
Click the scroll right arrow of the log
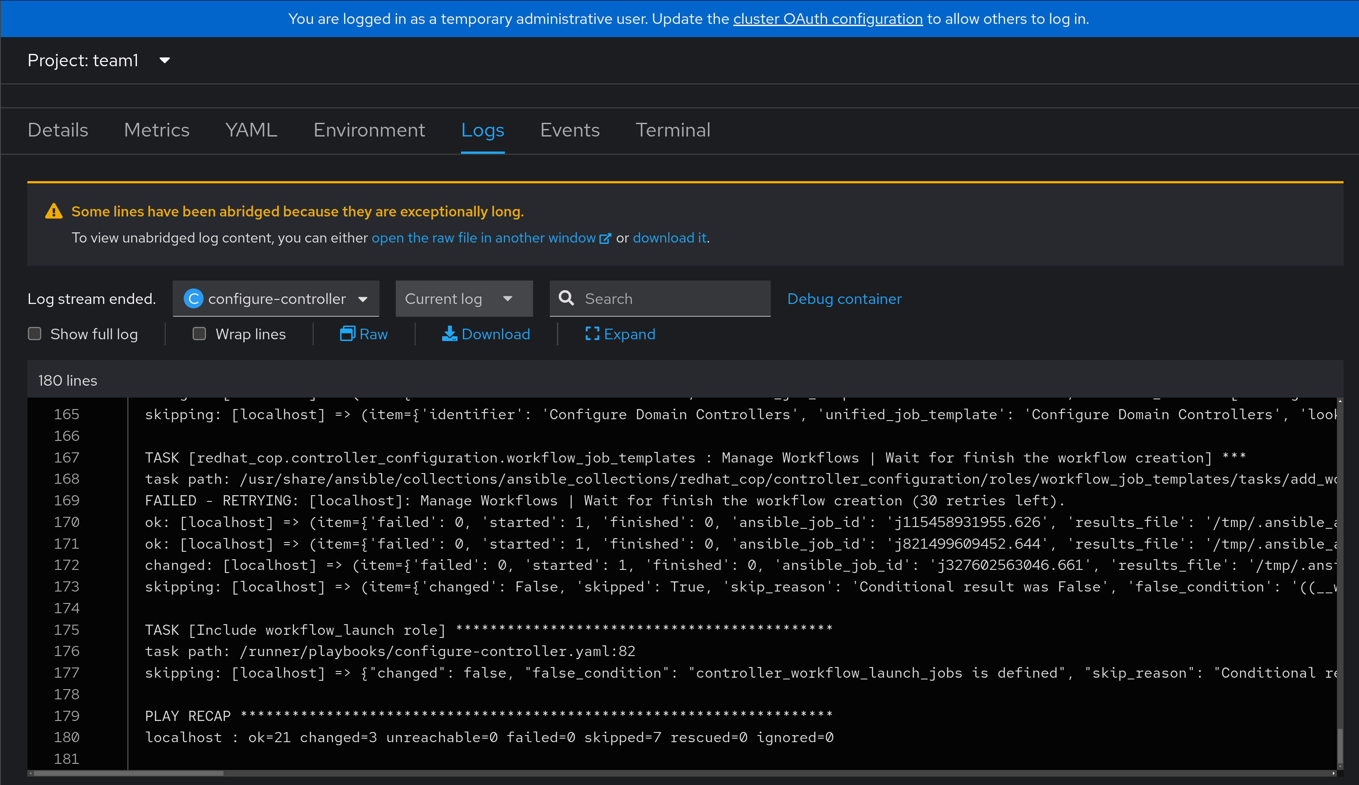(x=1334, y=773)
